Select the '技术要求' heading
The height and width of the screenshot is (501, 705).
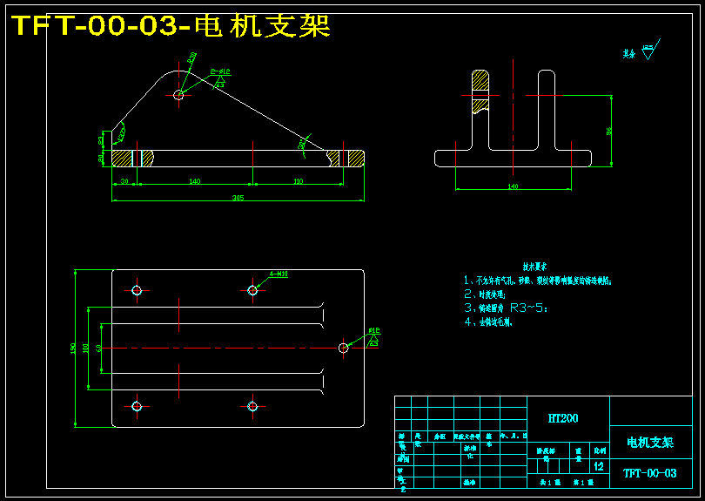534,267
